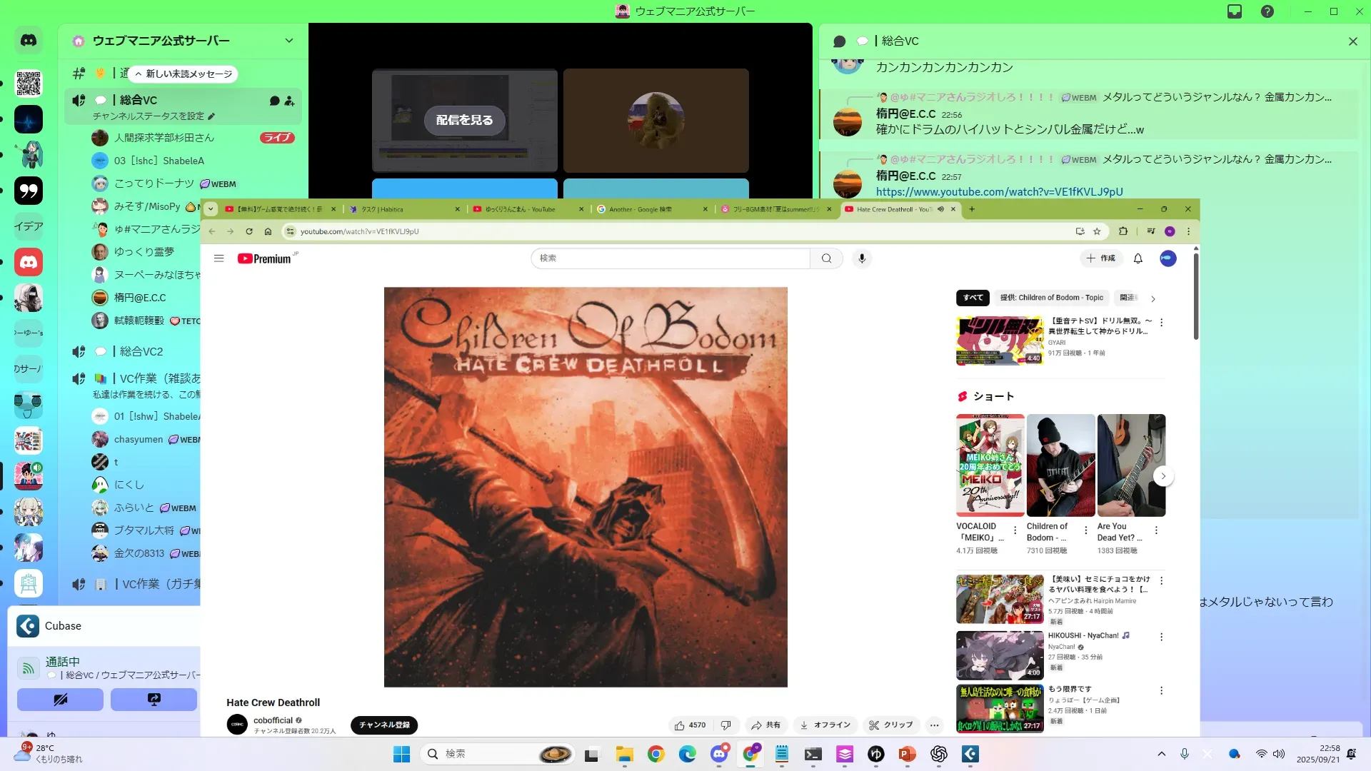Click the YouTube dislike thumbs-down icon
Viewport: 1371px width, 771px height.
(x=725, y=725)
